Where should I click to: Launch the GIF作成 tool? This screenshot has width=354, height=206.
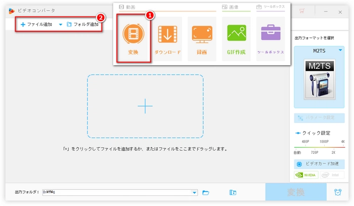[236, 38]
